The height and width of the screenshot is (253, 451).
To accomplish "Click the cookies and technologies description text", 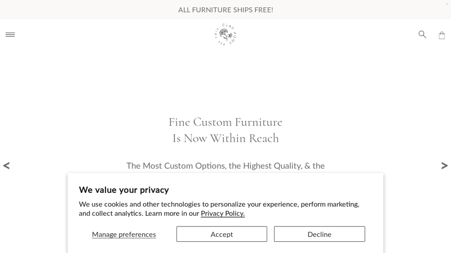I will pyautogui.click(x=219, y=209).
